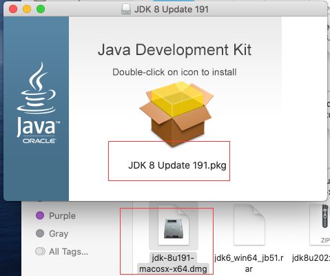The width and height of the screenshot is (330, 276).
Task: Select the jdk-8u191-macosx-x64.dmg disk image icon
Action: [174, 226]
